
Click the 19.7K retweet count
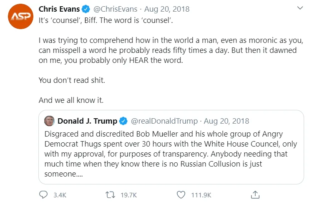[x=127, y=194]
